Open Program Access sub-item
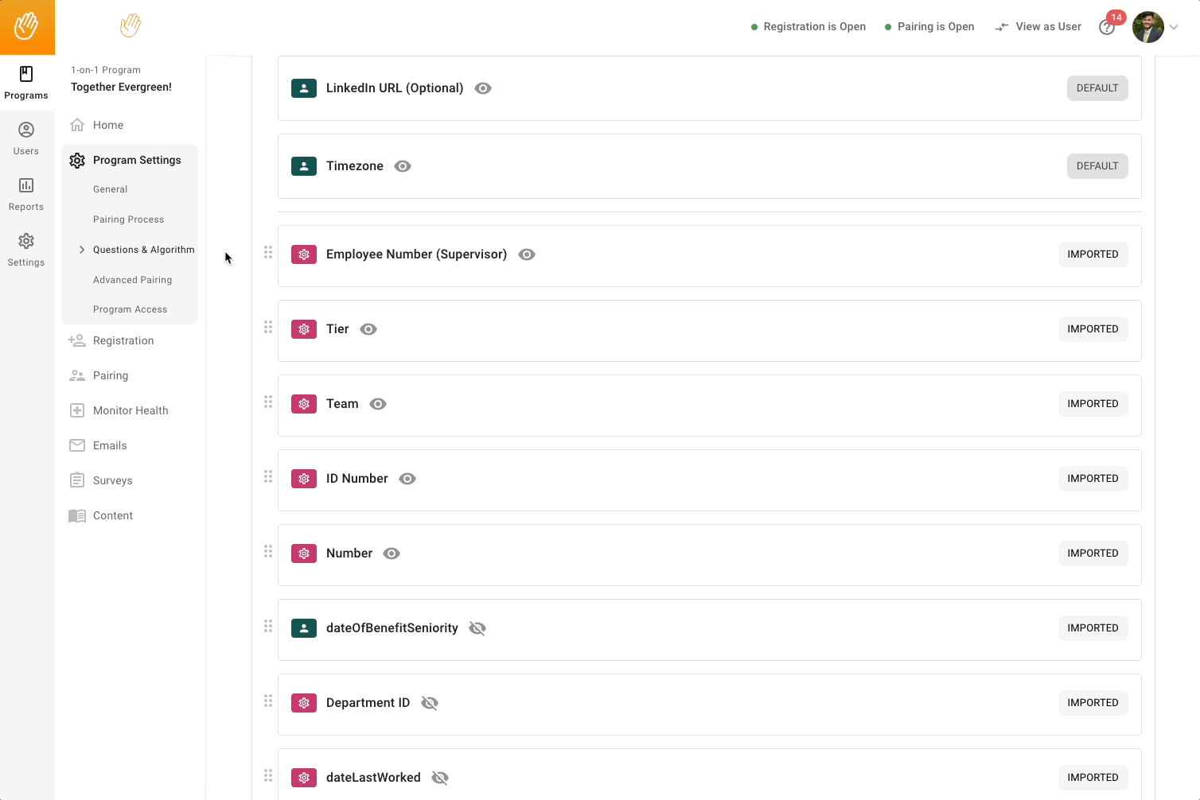 [130, 309]
